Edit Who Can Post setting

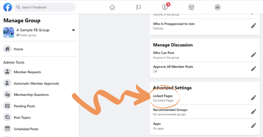click(253, 55)
